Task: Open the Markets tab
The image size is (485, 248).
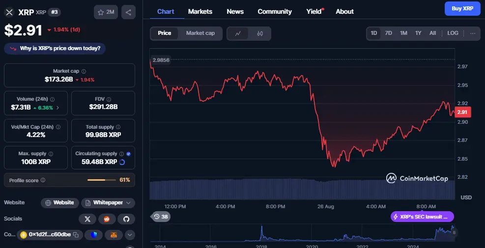Action: point(200,12)
